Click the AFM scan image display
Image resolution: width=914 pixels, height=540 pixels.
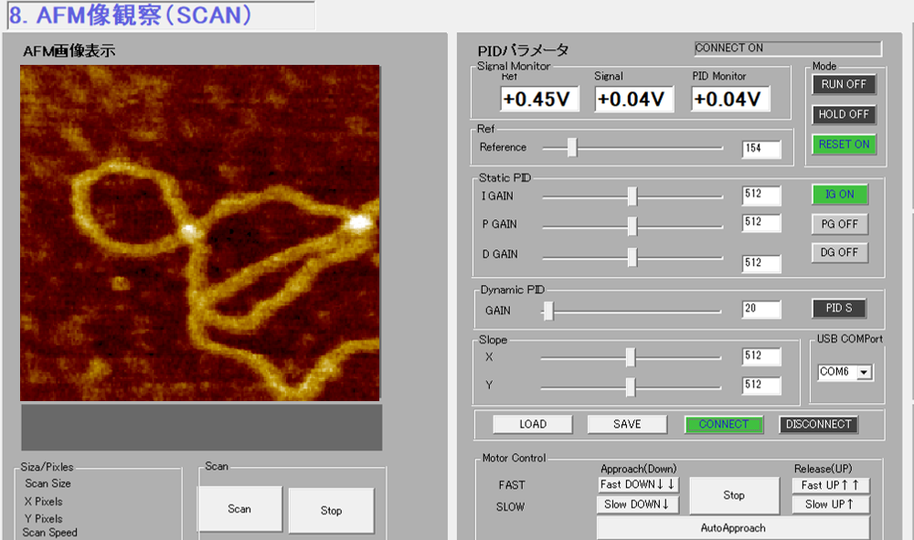[x=200, y=233]
